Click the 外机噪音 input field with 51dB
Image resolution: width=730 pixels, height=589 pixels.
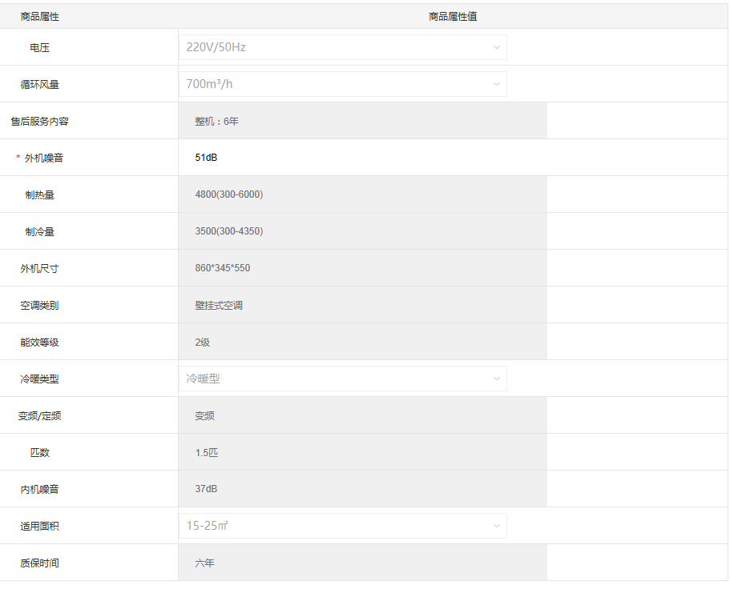(362, 158)
